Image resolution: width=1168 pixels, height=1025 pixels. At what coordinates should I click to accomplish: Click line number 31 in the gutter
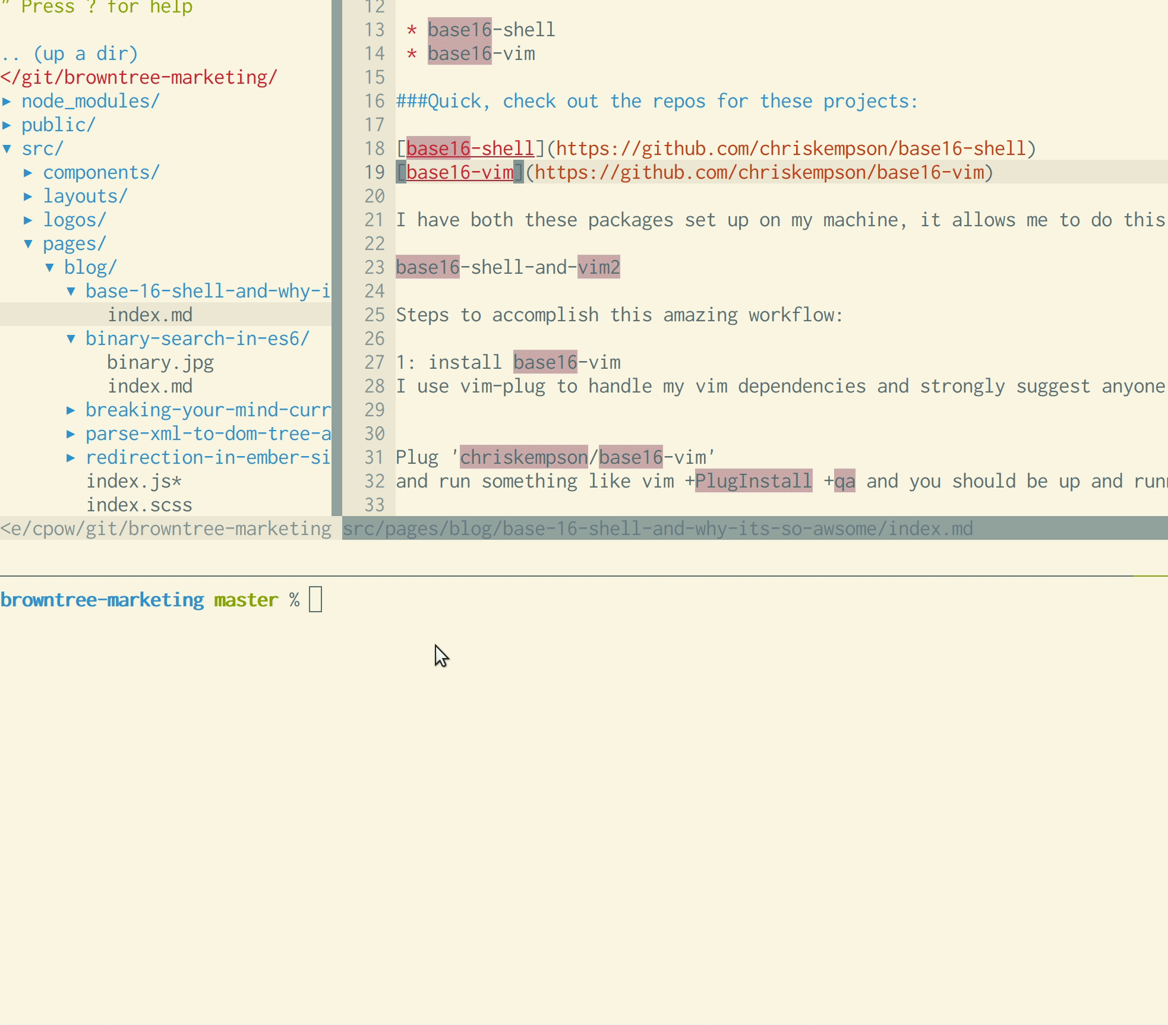(x=375, y=458)
